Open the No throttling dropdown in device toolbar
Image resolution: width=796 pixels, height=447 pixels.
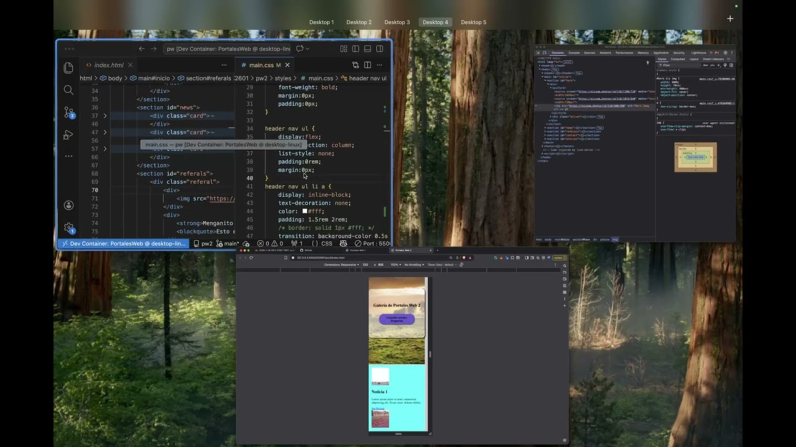coord(414,264)
